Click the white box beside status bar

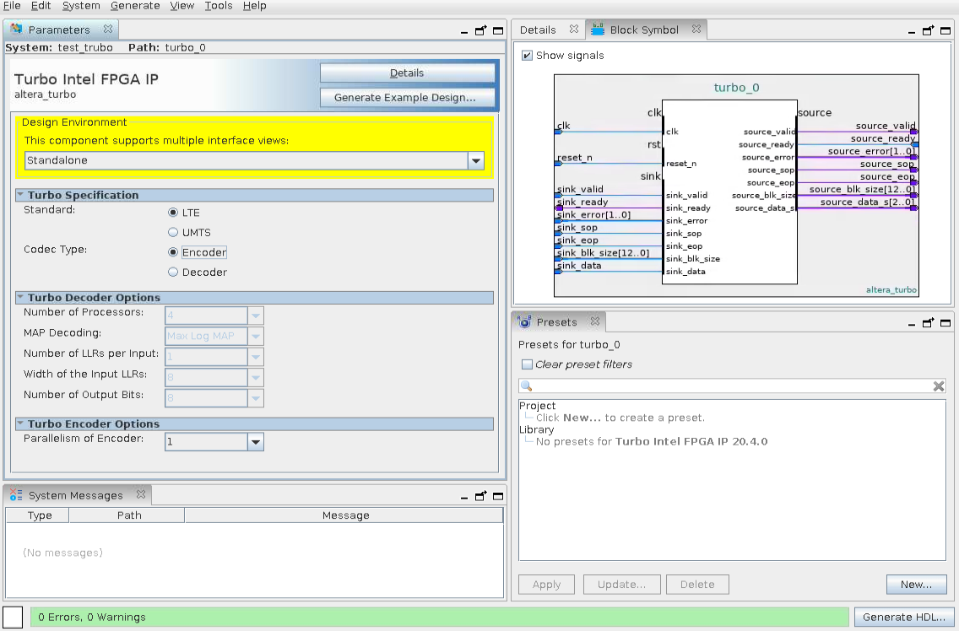[x=13, y=618]
